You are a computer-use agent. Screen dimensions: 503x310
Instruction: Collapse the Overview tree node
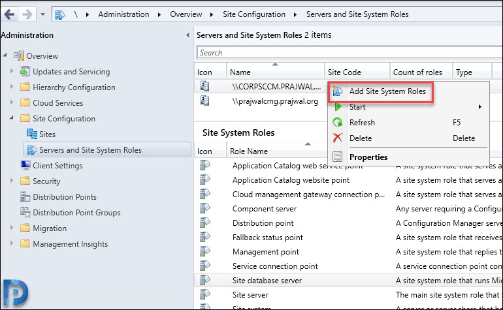5,55
